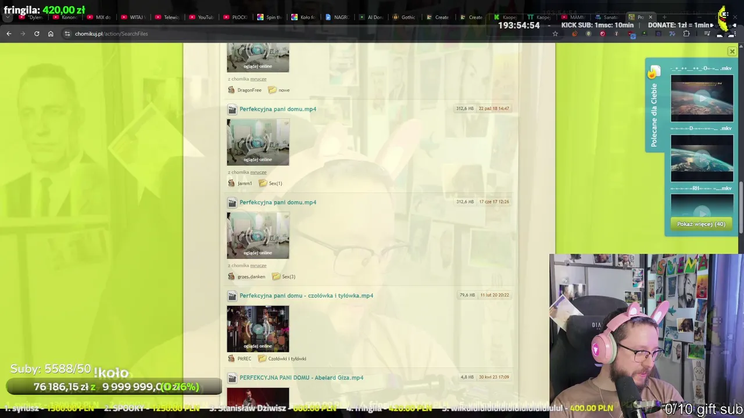Switch to the Koło fo tab
744x418 pixels.
click(x=303, y=17)
